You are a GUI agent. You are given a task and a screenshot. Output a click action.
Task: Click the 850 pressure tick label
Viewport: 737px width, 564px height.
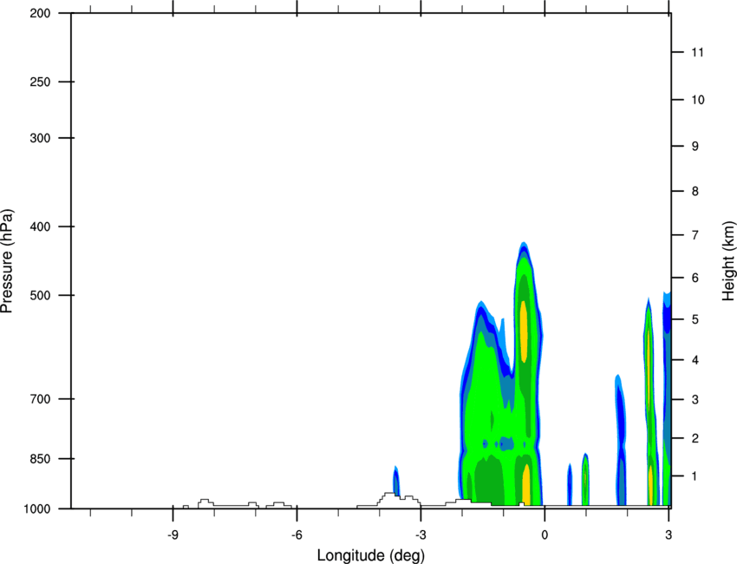coord(40,459)
